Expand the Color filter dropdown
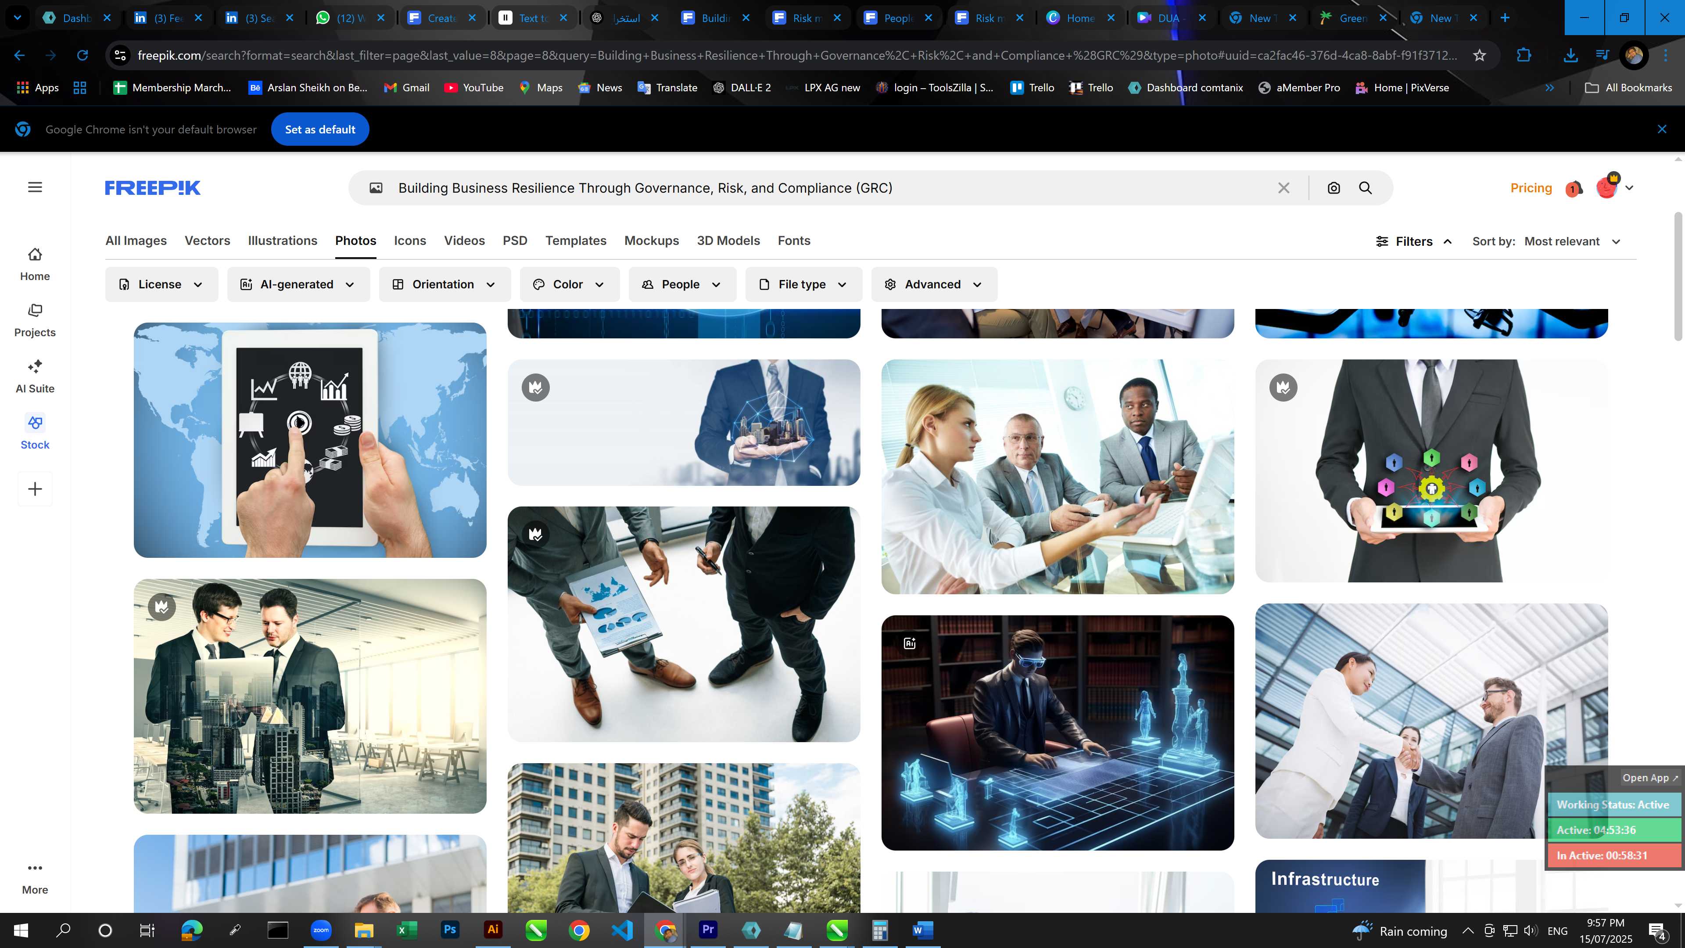The width and height of the screenshot is (1685, 948). tap(570, 284)
